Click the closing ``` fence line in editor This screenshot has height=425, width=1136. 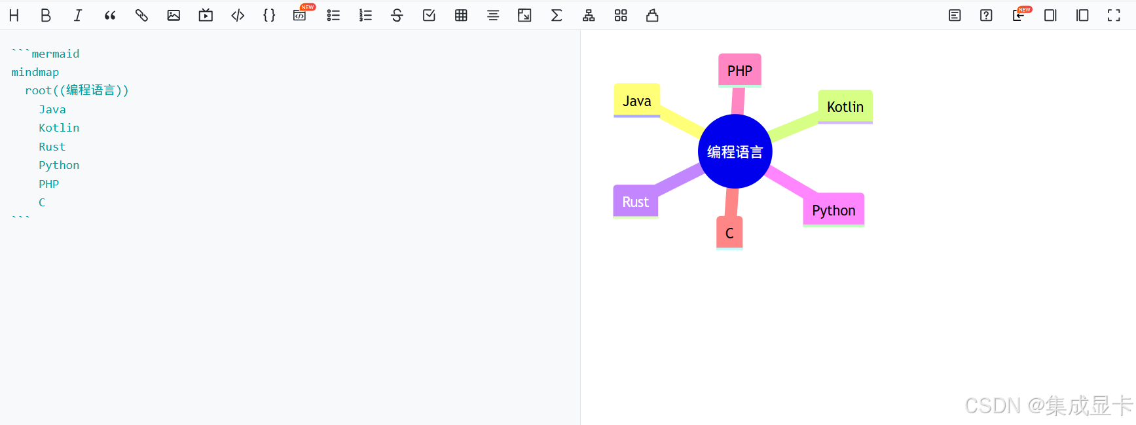coord(21,218)
